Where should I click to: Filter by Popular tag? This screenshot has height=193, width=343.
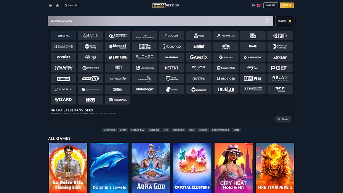[203, 130]
